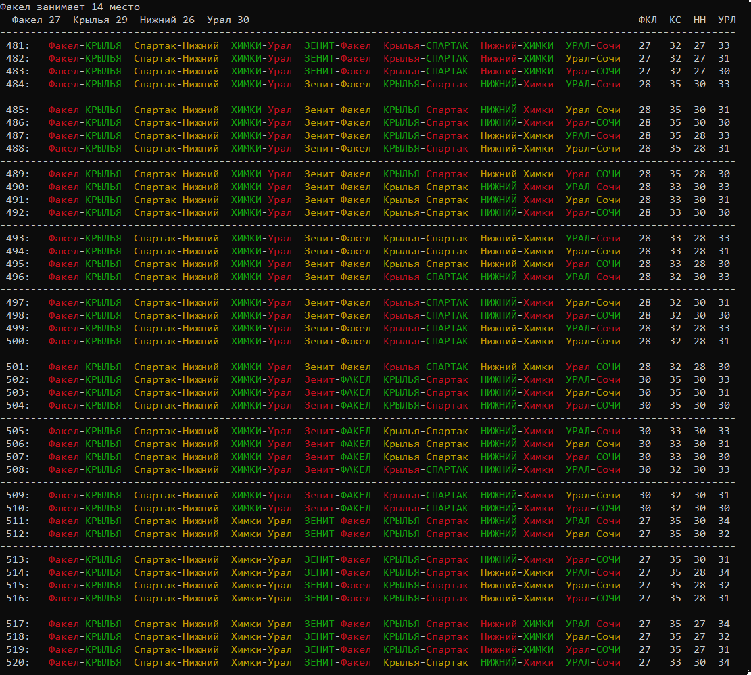Select "НИЖНИЙ-Химки" in row 497
The height and width of the screenshot is (675, 751).
point(517,303)
